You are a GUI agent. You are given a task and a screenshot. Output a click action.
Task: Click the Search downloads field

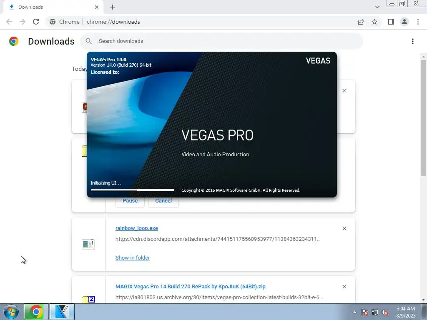pos(221,41)
